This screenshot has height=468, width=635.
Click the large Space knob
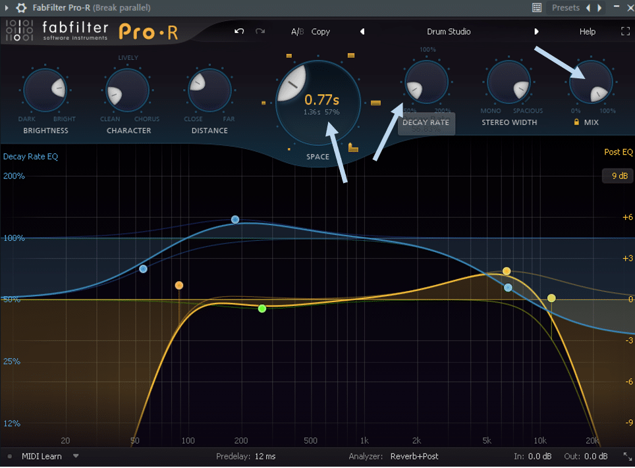click(x=318, y=103)
